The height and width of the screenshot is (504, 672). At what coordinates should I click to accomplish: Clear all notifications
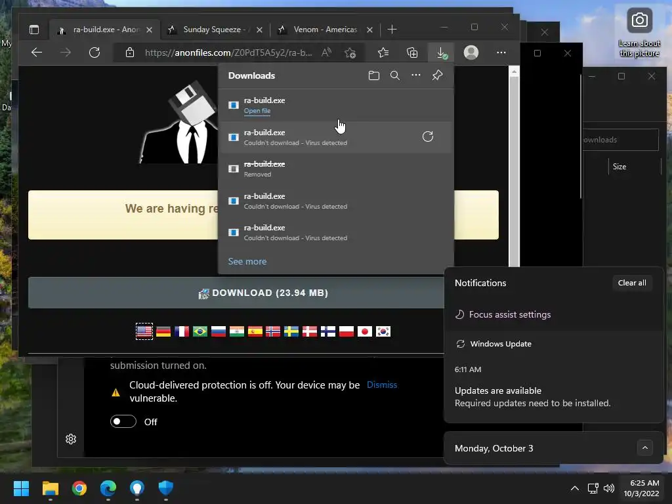coord(632,283)
